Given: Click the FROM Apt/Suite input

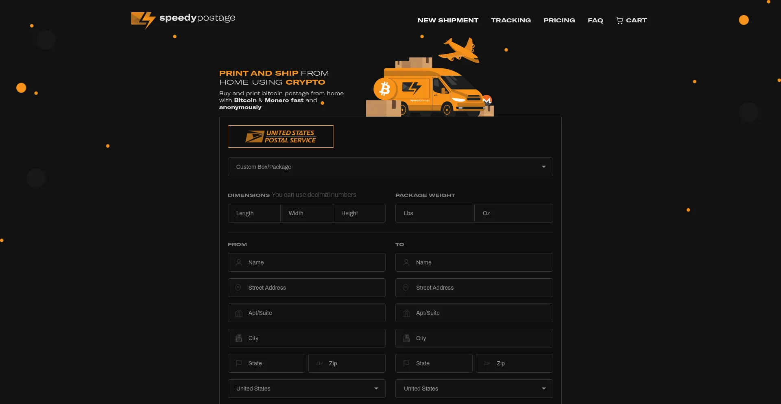Looking at the screenshot, I should (x=307, y=313).
